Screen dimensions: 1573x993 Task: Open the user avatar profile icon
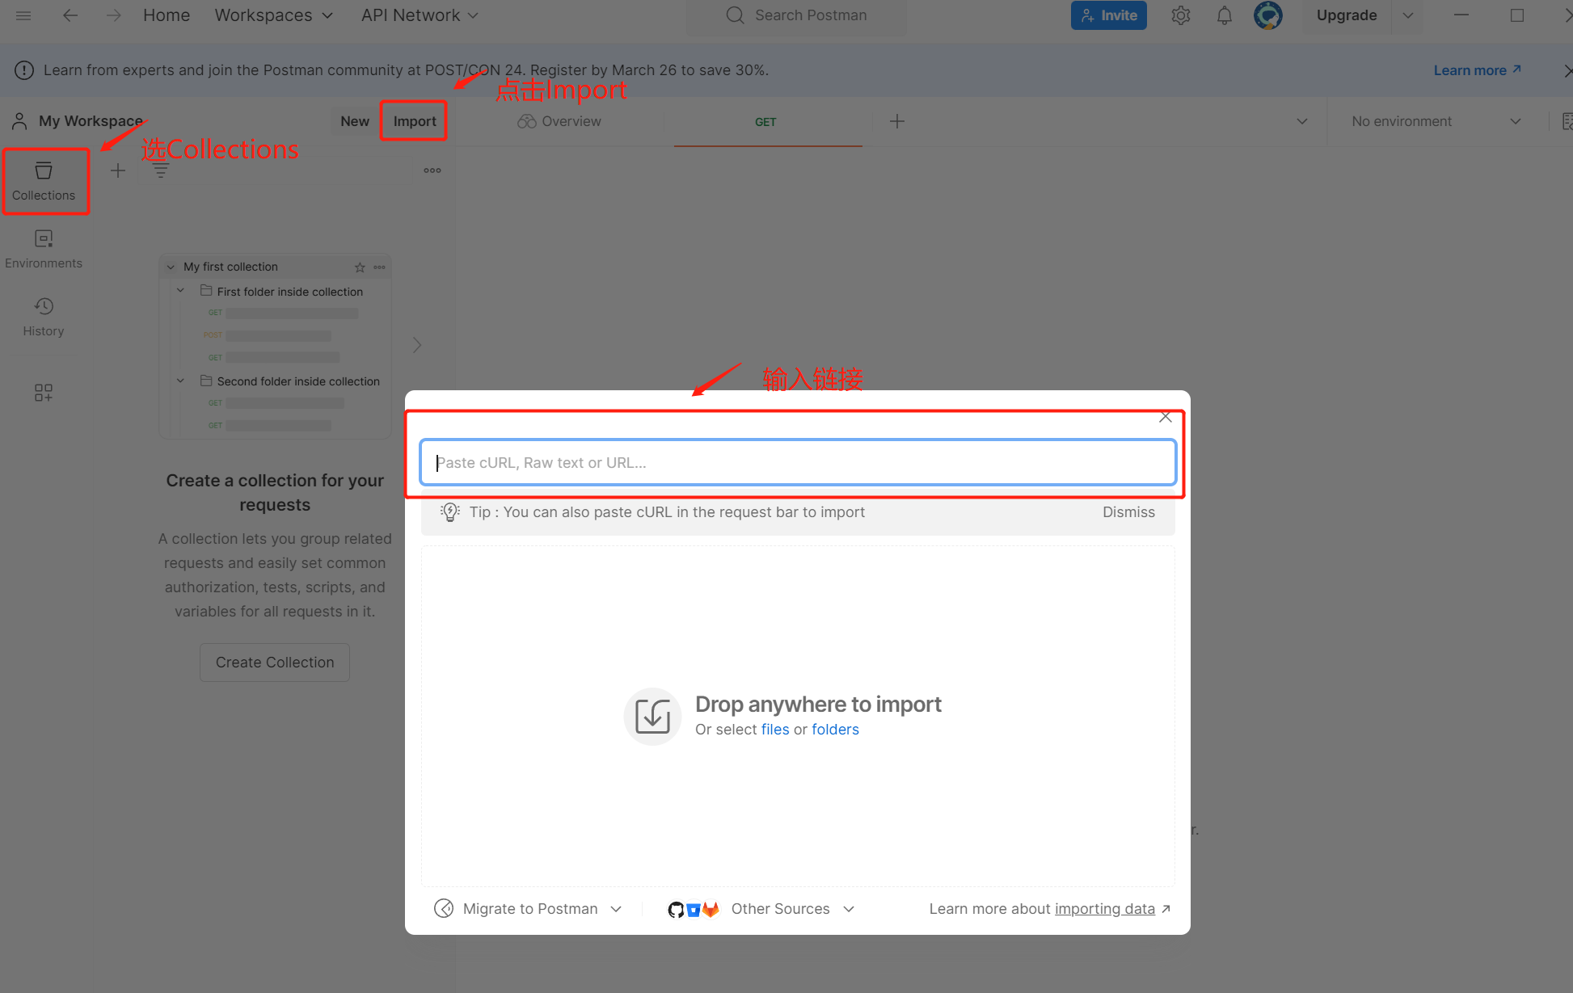(x=1268, y=15)
